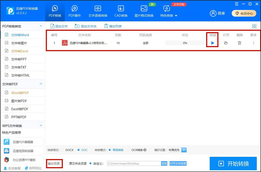This screenshot has height=172, width=261.
Task: Click the 0% conversion progress bar
Action: (185, 43)
